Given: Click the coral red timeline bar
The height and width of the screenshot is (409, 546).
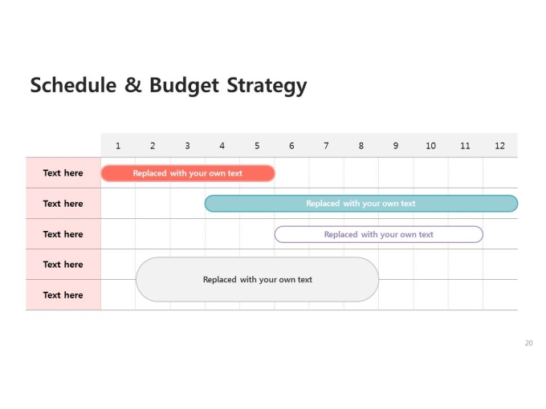Looking at the screenshot, I should tap(188, 173).
